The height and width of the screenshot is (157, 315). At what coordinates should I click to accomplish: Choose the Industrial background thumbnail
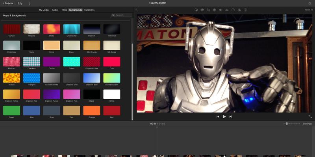(112, 29)
